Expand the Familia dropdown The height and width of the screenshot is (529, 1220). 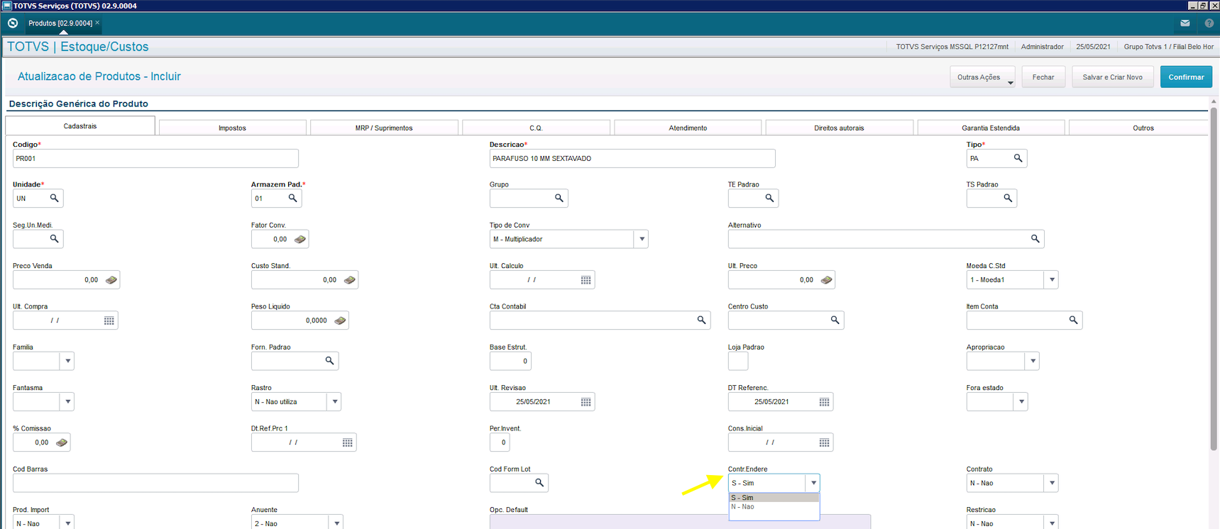(67, 361)
